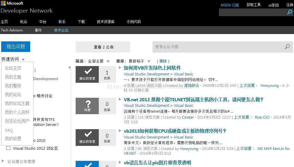
Task: Click Visual Studio Development under the first thread
Action: 147,74
